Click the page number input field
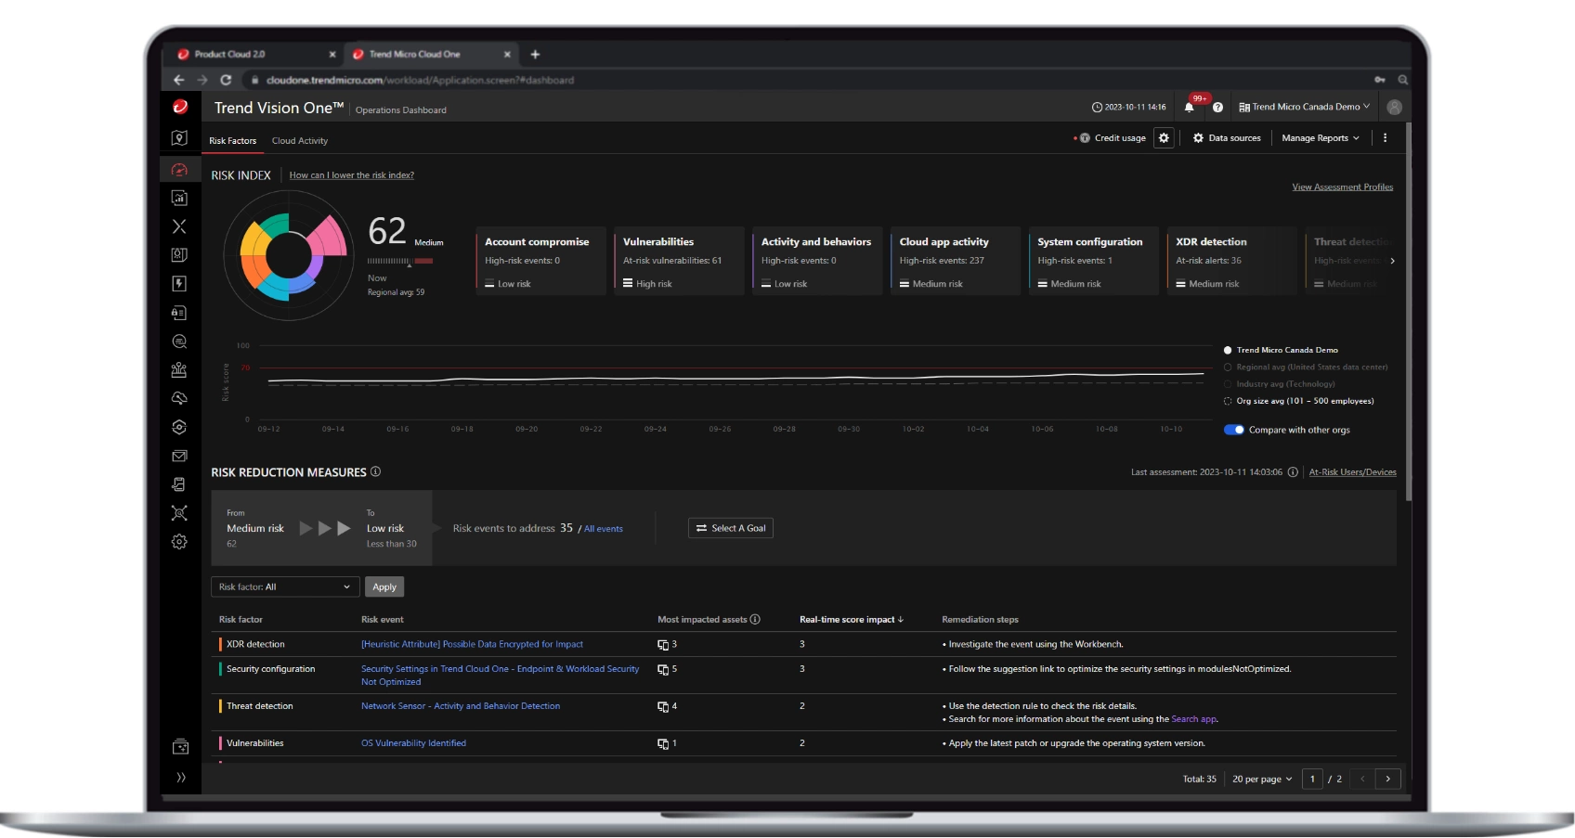Screen dimensions: 1575x838 1312,779
